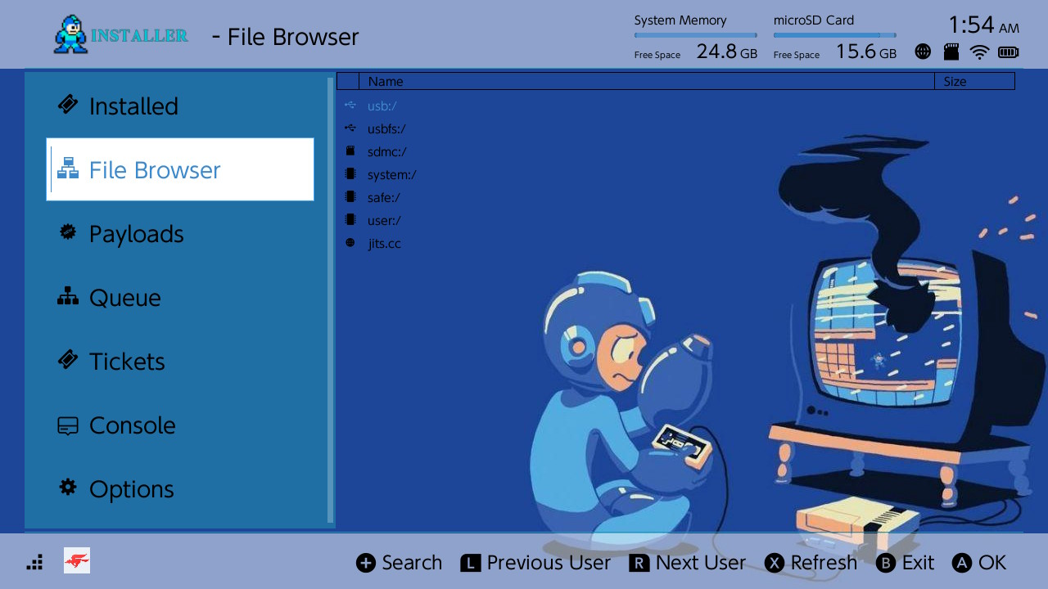Click the Tickets icon in sidebar
This screenshot has height=589, width=1048.
click(68, 360)
